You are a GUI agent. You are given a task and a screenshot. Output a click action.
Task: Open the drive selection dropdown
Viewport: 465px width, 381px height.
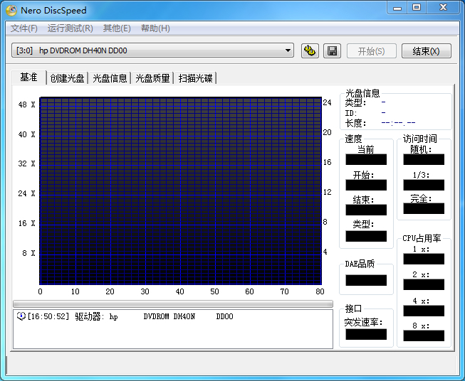click(288, 50)
